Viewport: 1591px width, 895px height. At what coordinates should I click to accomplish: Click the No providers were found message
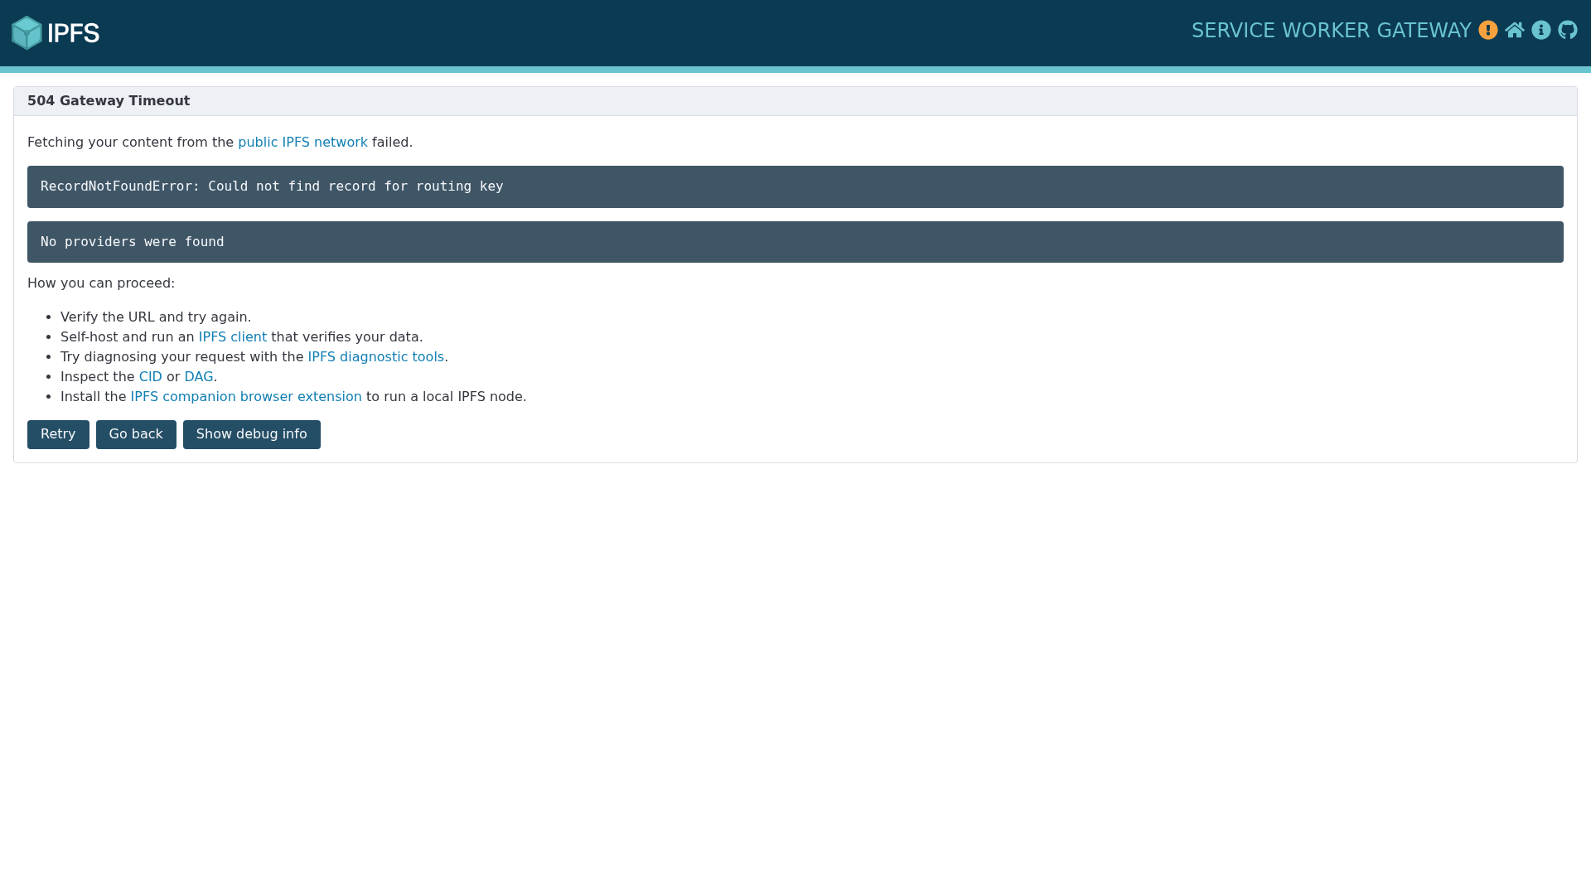tap(795, 242)
